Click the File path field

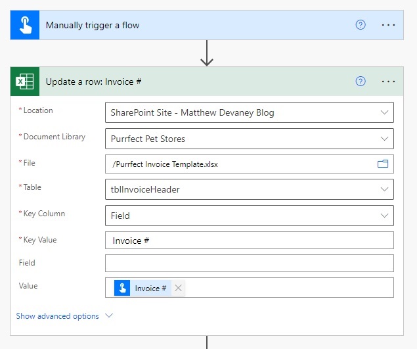tap(250, 164)
